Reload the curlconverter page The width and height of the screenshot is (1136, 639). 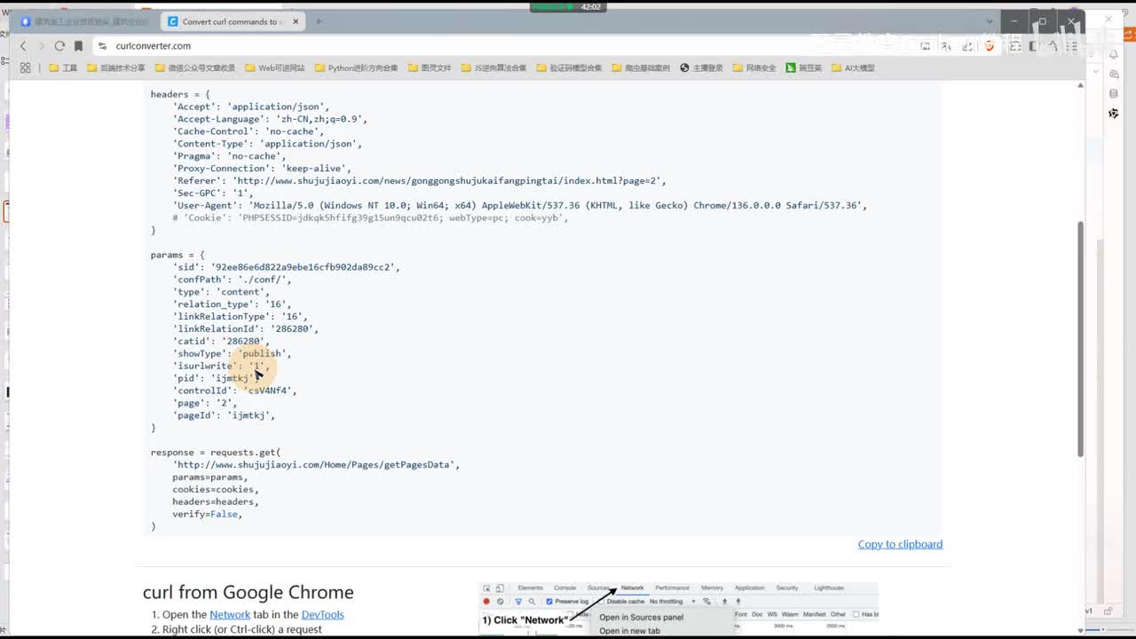(59, 46)
